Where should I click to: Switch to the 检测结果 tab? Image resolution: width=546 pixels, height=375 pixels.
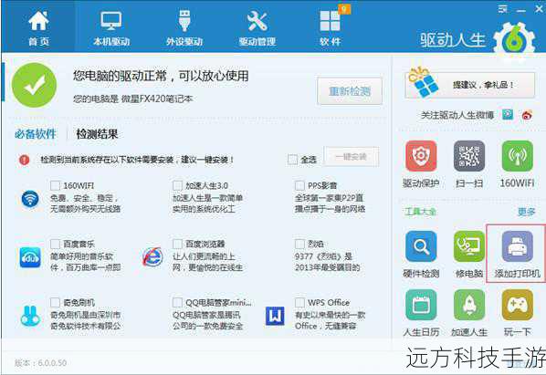(x=97, y=134)
